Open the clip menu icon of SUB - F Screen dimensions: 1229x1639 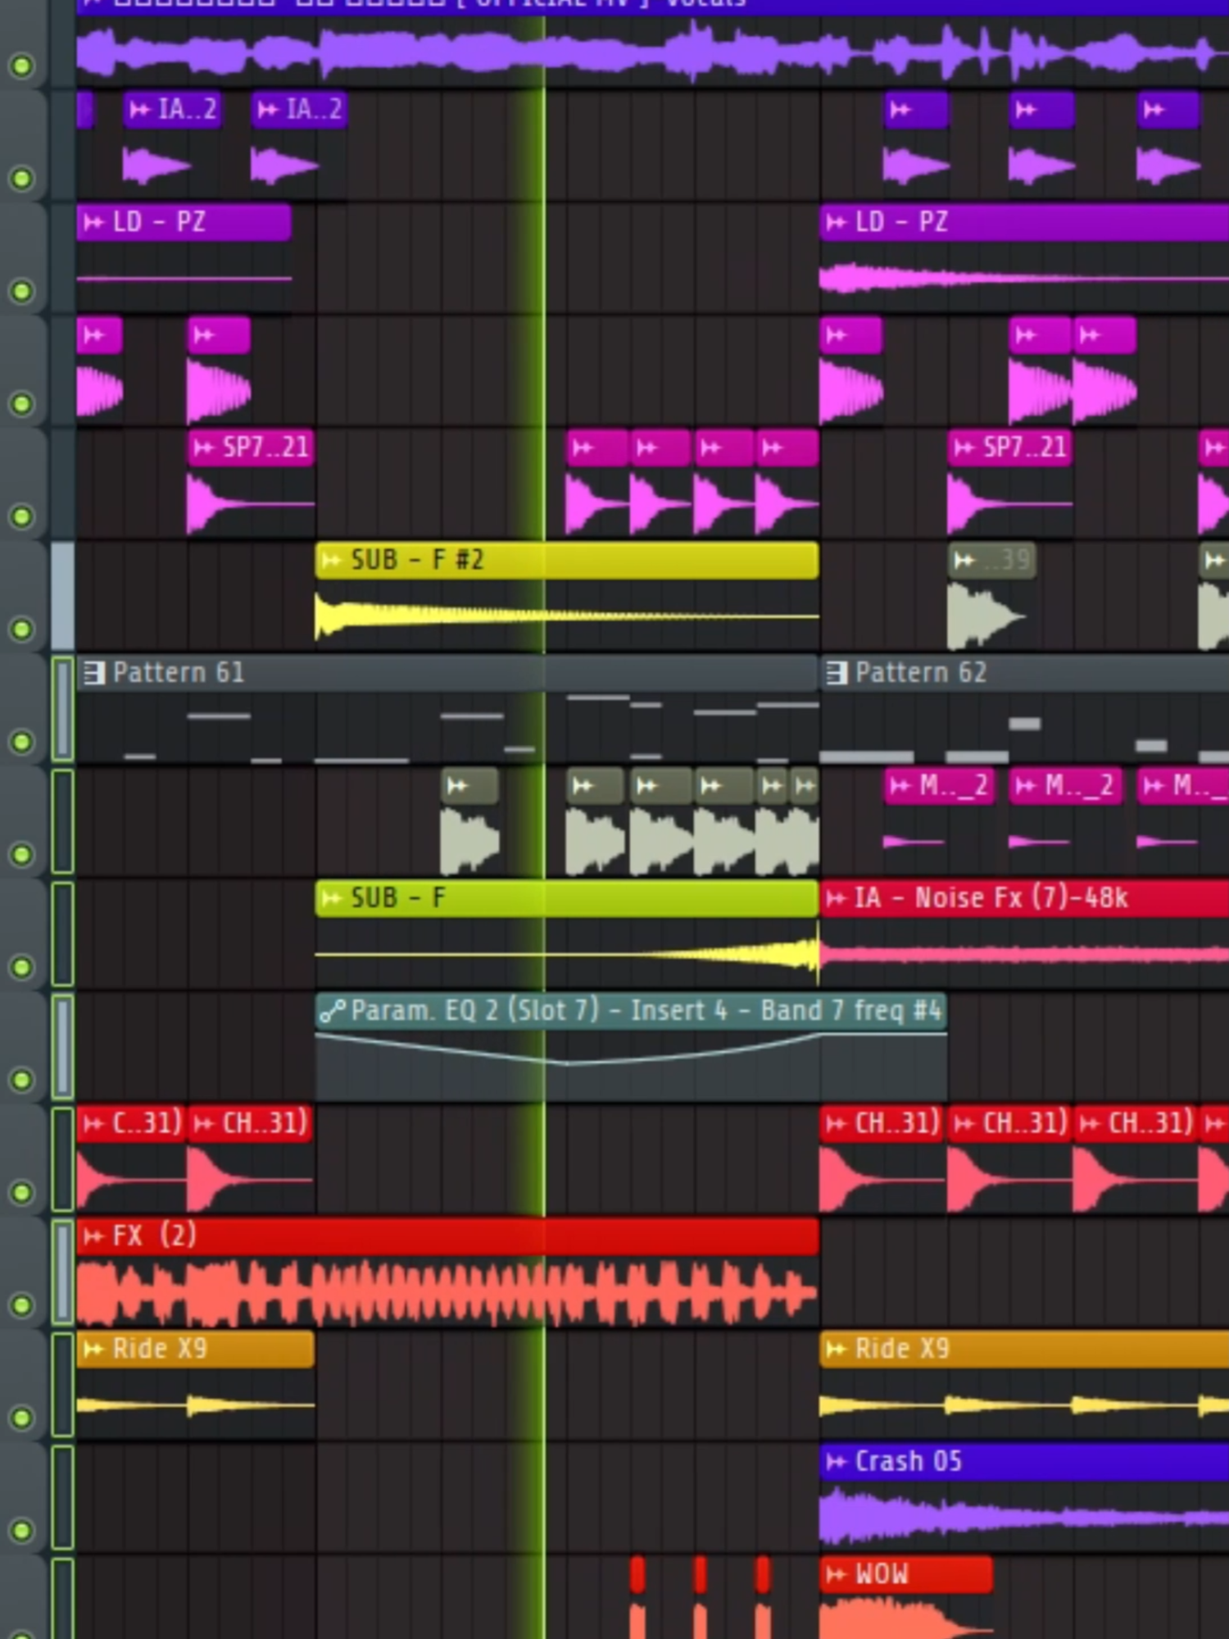[331, 899]
